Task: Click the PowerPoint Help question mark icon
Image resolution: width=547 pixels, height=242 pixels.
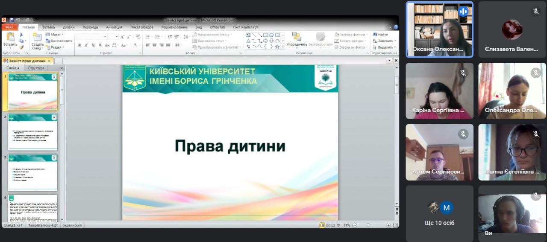Action: pos(396,27)
